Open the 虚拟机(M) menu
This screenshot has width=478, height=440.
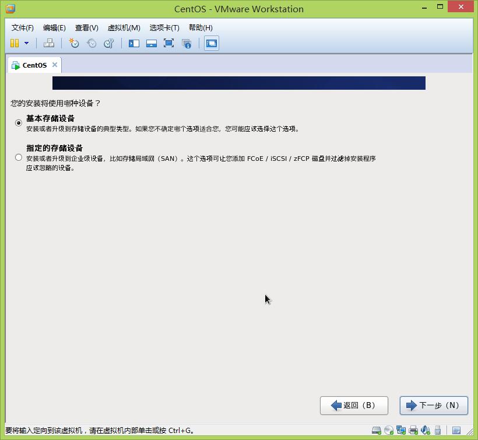coord(124,27)
